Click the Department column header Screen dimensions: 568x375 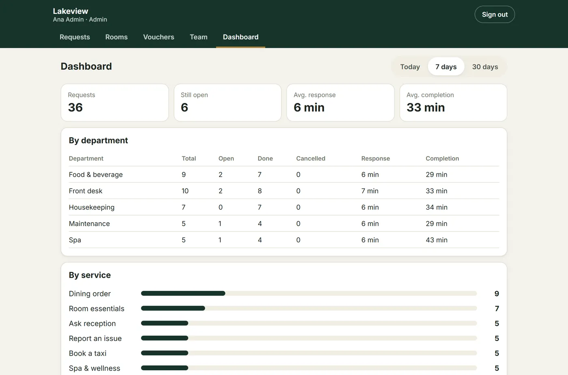86,159
